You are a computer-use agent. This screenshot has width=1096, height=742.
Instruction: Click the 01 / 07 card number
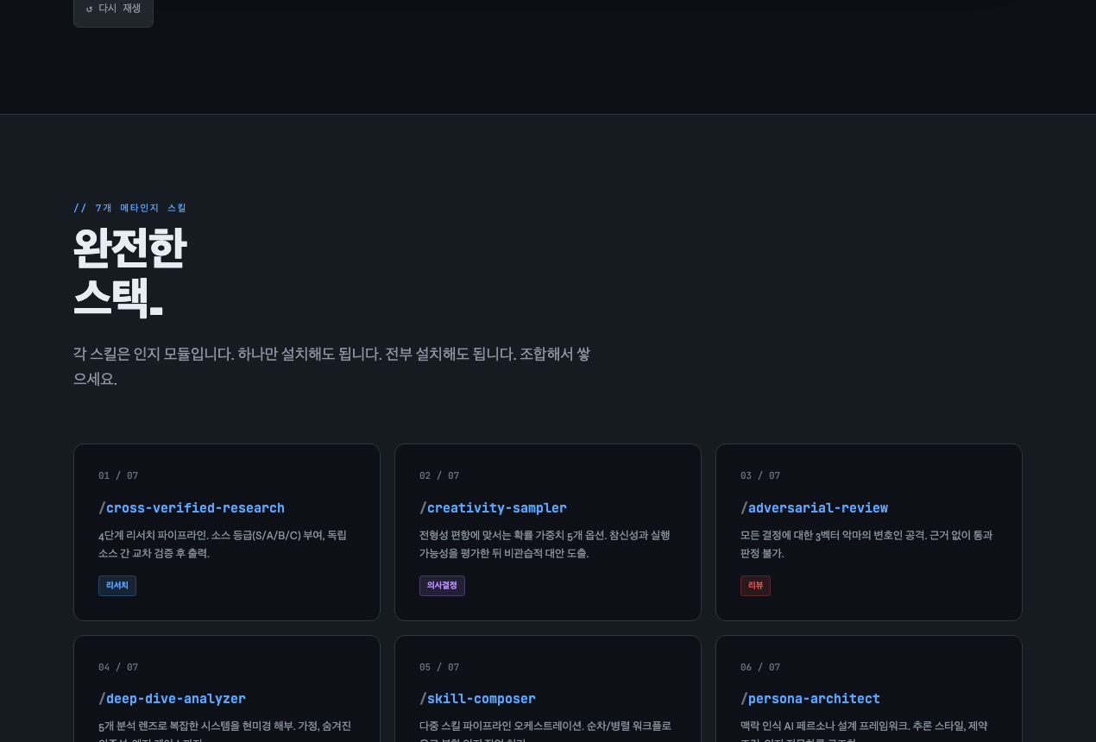118,475
